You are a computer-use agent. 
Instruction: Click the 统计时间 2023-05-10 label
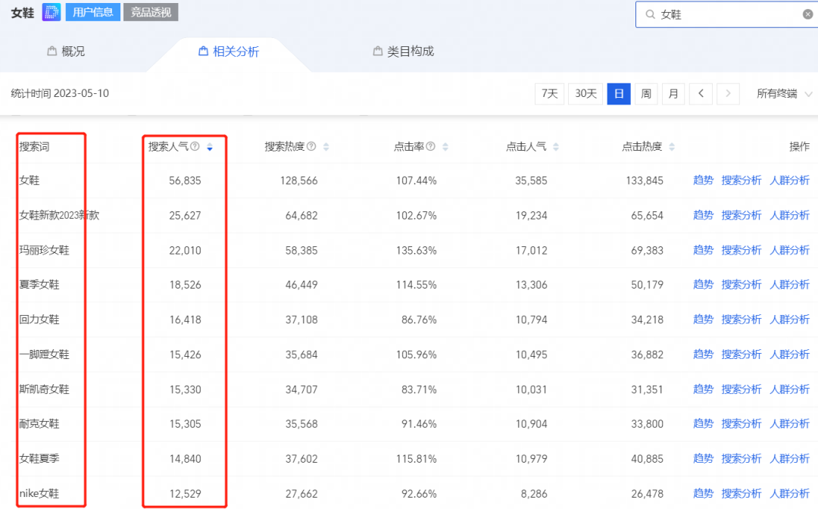60,94
